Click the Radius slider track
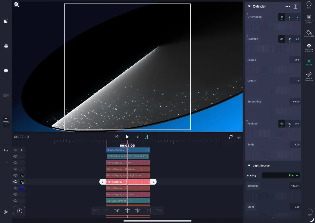315x223 pixels. point(272,69)
